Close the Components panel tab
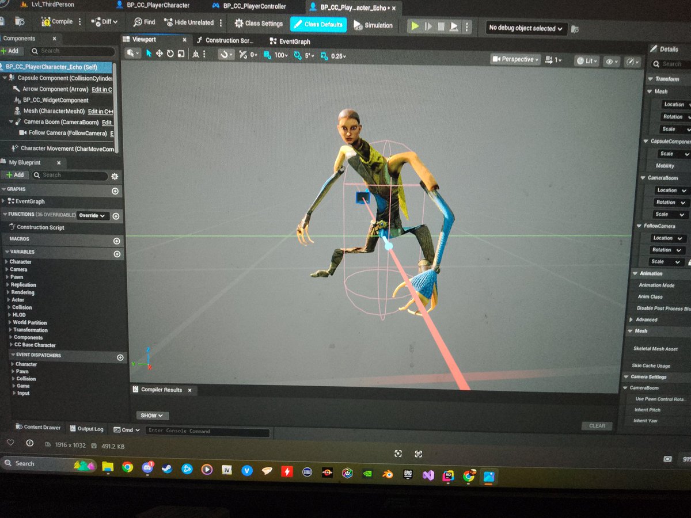The image size is (691, 518). [x=55, y=39]
